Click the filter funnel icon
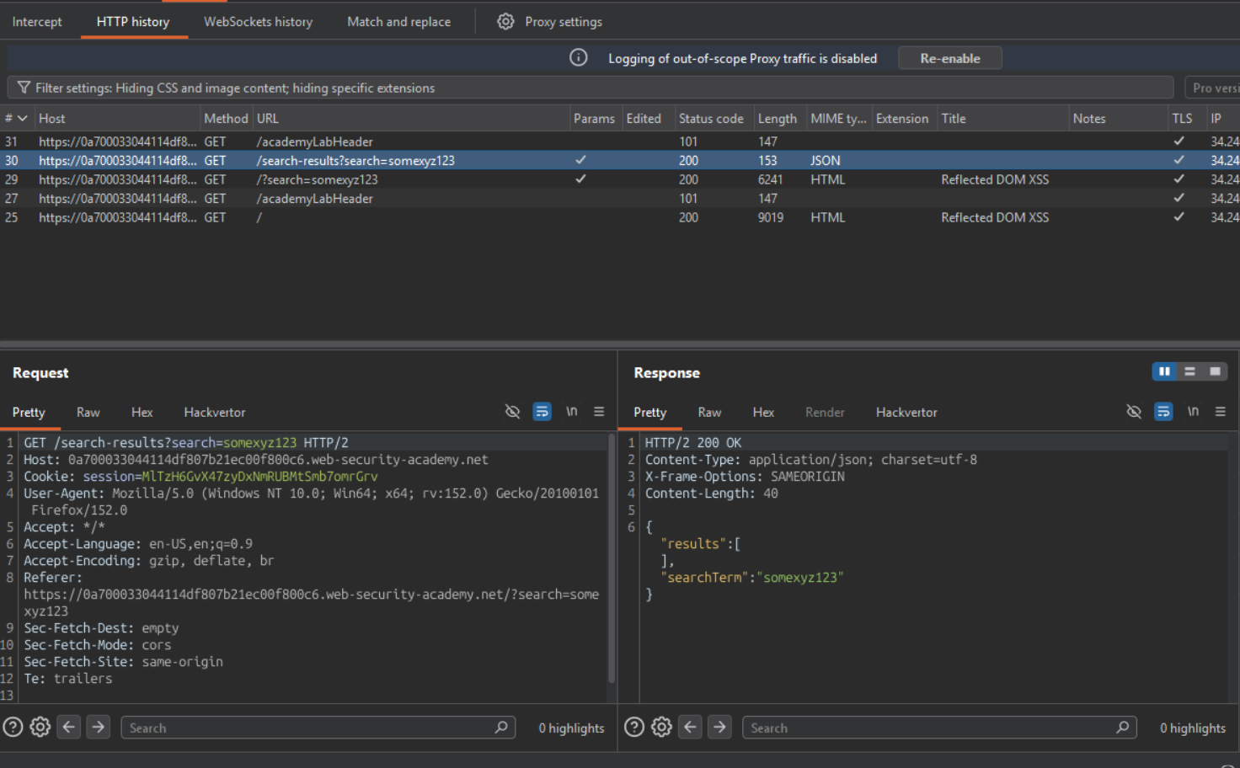The image size is (1240, 768). (24, 88)
